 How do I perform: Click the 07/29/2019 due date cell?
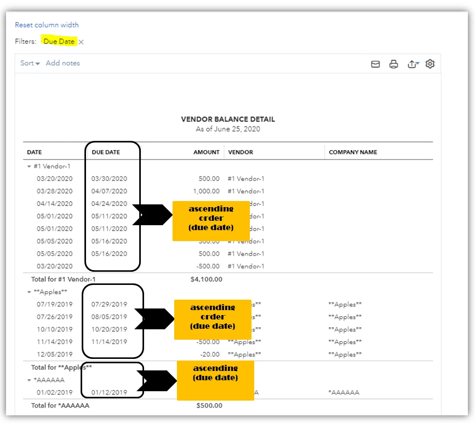click(109, 304)
